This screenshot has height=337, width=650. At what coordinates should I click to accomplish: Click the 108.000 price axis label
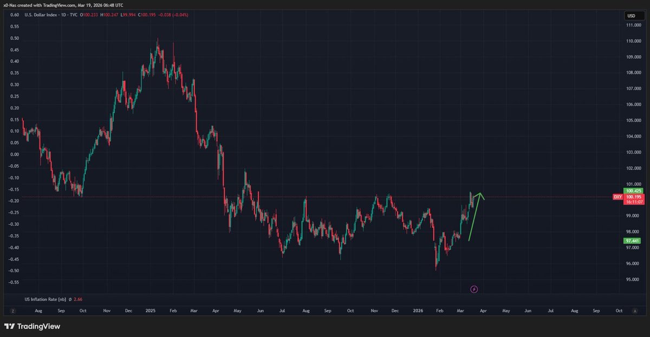(x=633, y=73)
